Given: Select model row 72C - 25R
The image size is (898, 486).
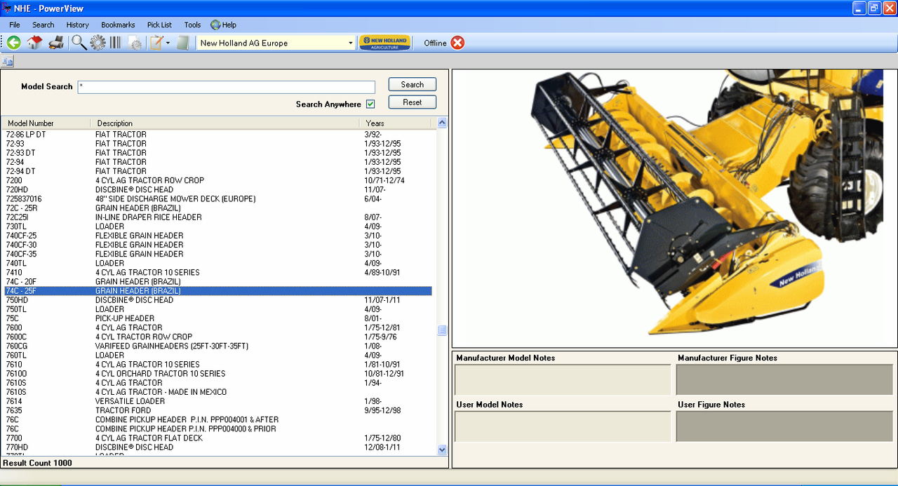Looking at the screenshot, I should [217, 208].
